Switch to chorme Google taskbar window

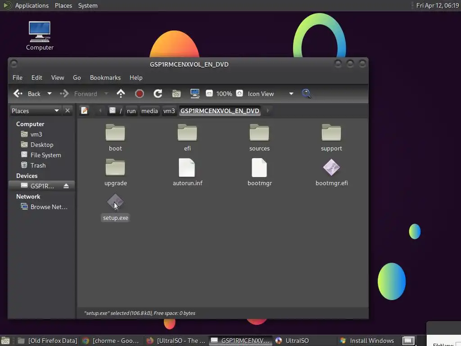point(111,341)
